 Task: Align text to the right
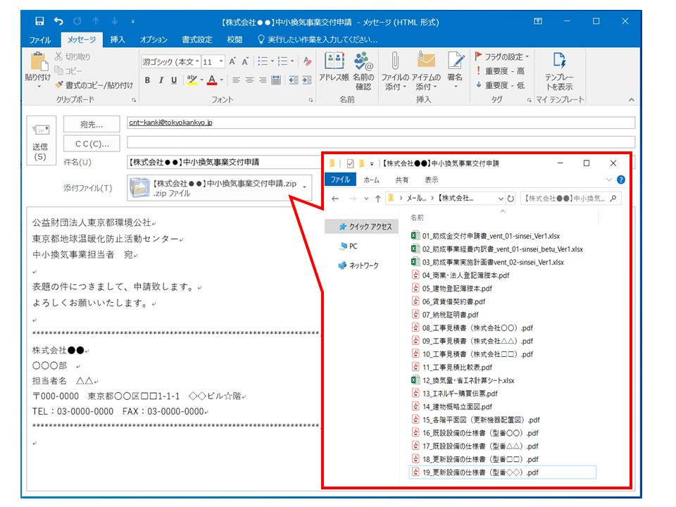pyautogui.click(x=263, y=80)
